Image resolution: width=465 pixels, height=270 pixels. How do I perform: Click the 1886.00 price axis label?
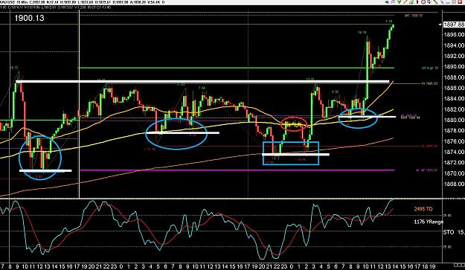coord(454,88)
